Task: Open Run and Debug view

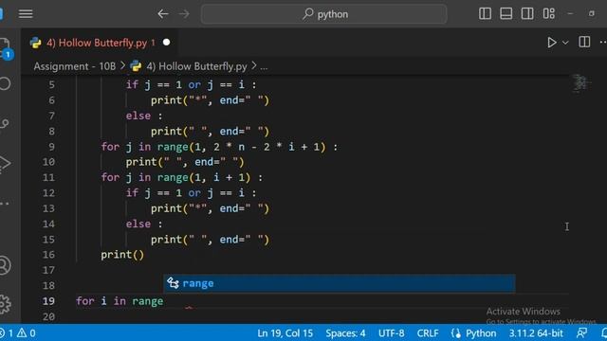Action: click(5, 164)
